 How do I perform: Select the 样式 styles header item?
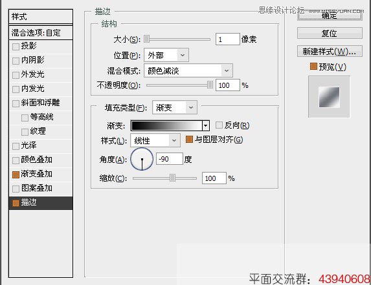pos(41,17)
